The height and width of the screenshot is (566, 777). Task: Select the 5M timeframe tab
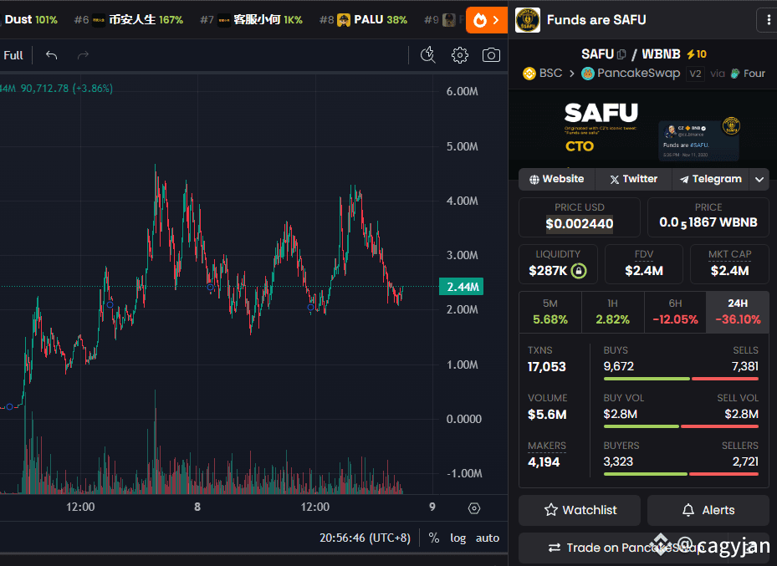pos(550,312)
